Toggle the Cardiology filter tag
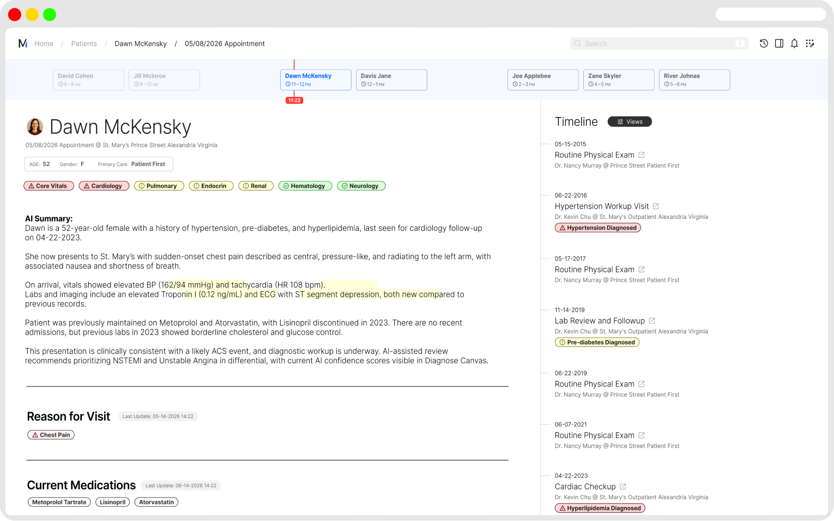This screenshot has width=834, height=521. click(x=104, y=186)
